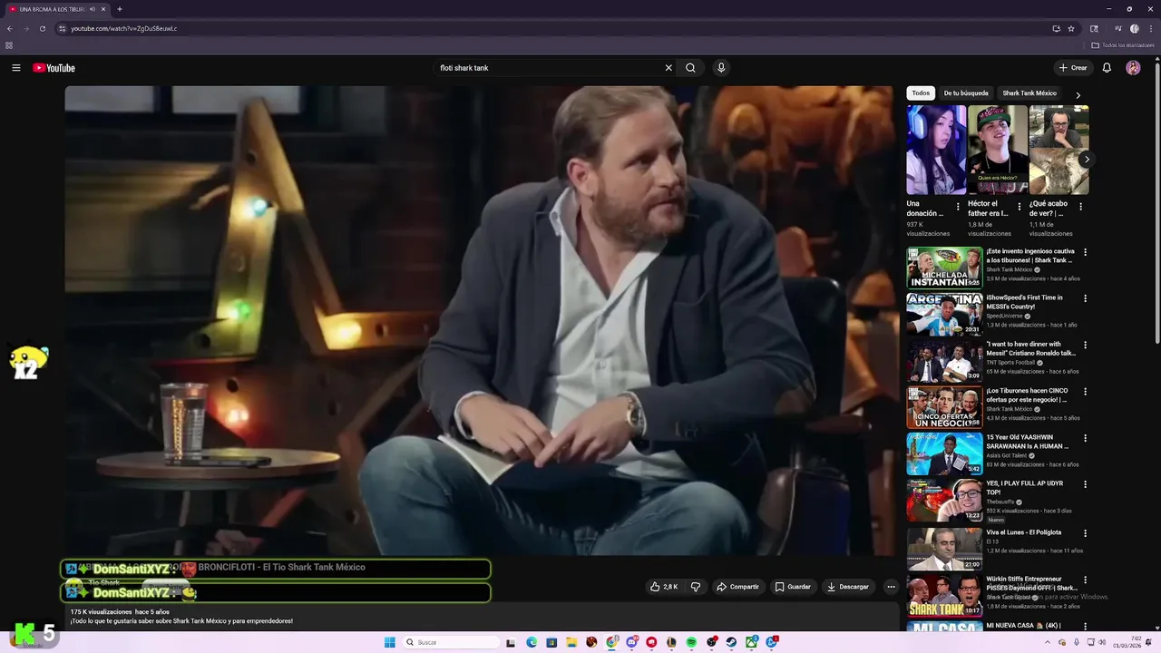Click the taskbar Buscar search box

452,642
